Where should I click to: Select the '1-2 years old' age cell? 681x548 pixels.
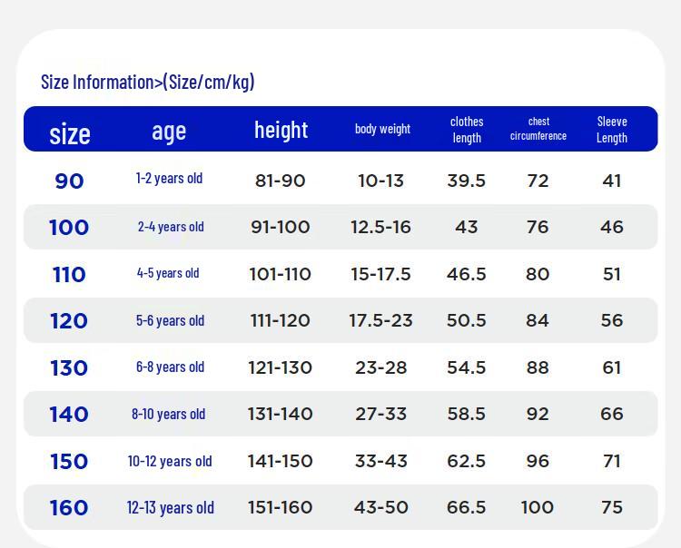tap(169, 179)
